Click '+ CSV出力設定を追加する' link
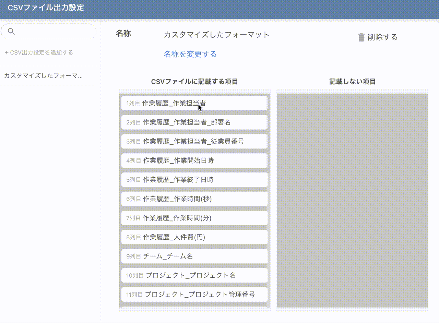This screenshot has height=323, width=439. coord(39,52)
